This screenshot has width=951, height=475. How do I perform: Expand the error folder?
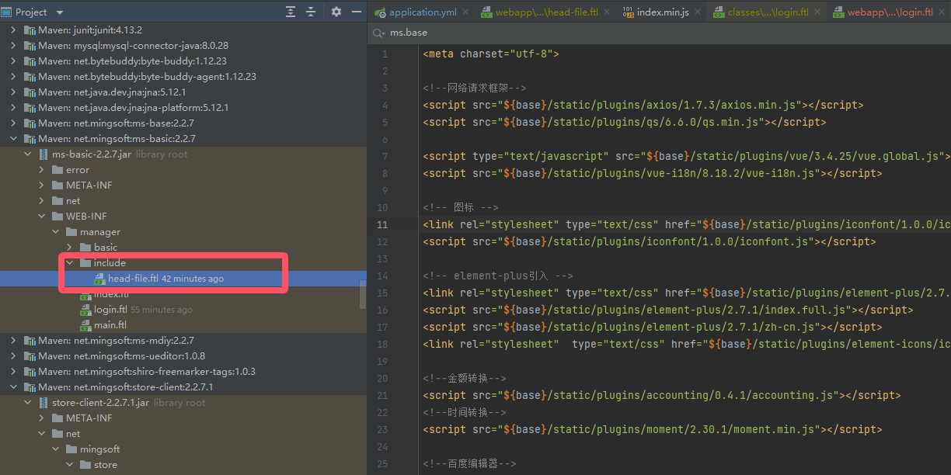43,170
